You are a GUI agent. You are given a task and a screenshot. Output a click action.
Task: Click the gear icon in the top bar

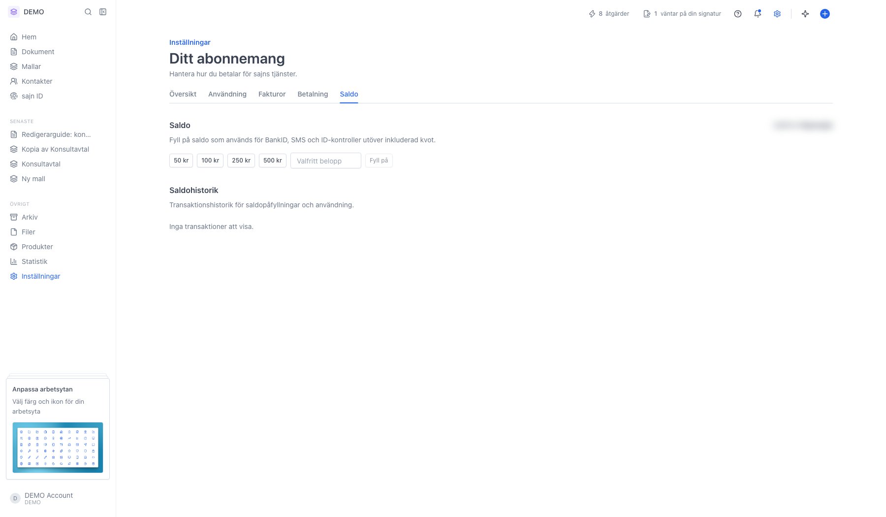777,14
